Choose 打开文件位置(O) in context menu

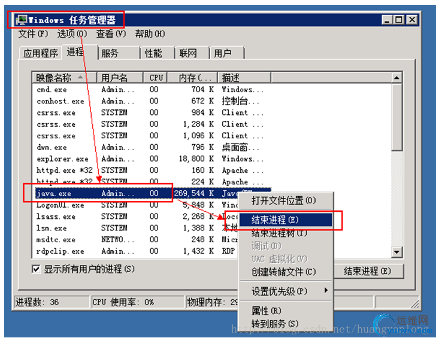click(x=286, y=200)
